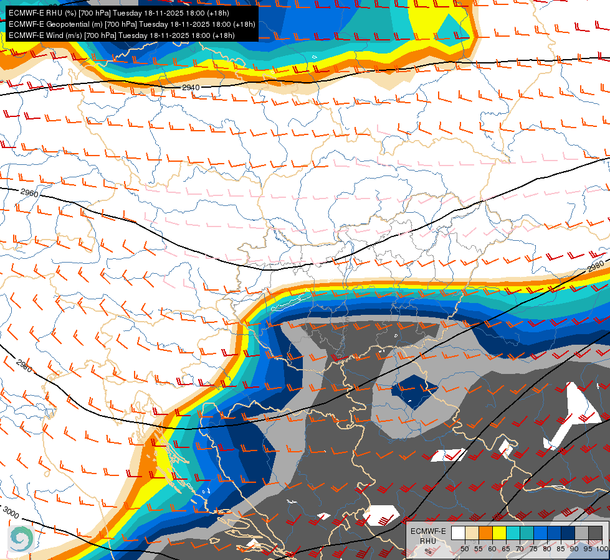Click the swirl logo icon
Viewport: 610px width, 560px height.
coord(21,539)
